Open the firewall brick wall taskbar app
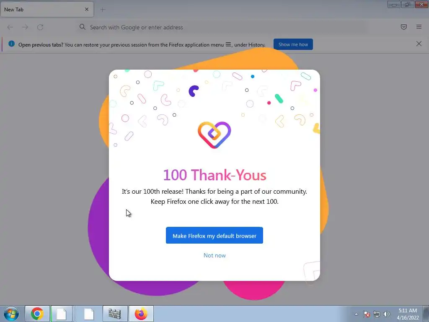The height and width of the screenshot is (322, 429). [x=115, y=314]
